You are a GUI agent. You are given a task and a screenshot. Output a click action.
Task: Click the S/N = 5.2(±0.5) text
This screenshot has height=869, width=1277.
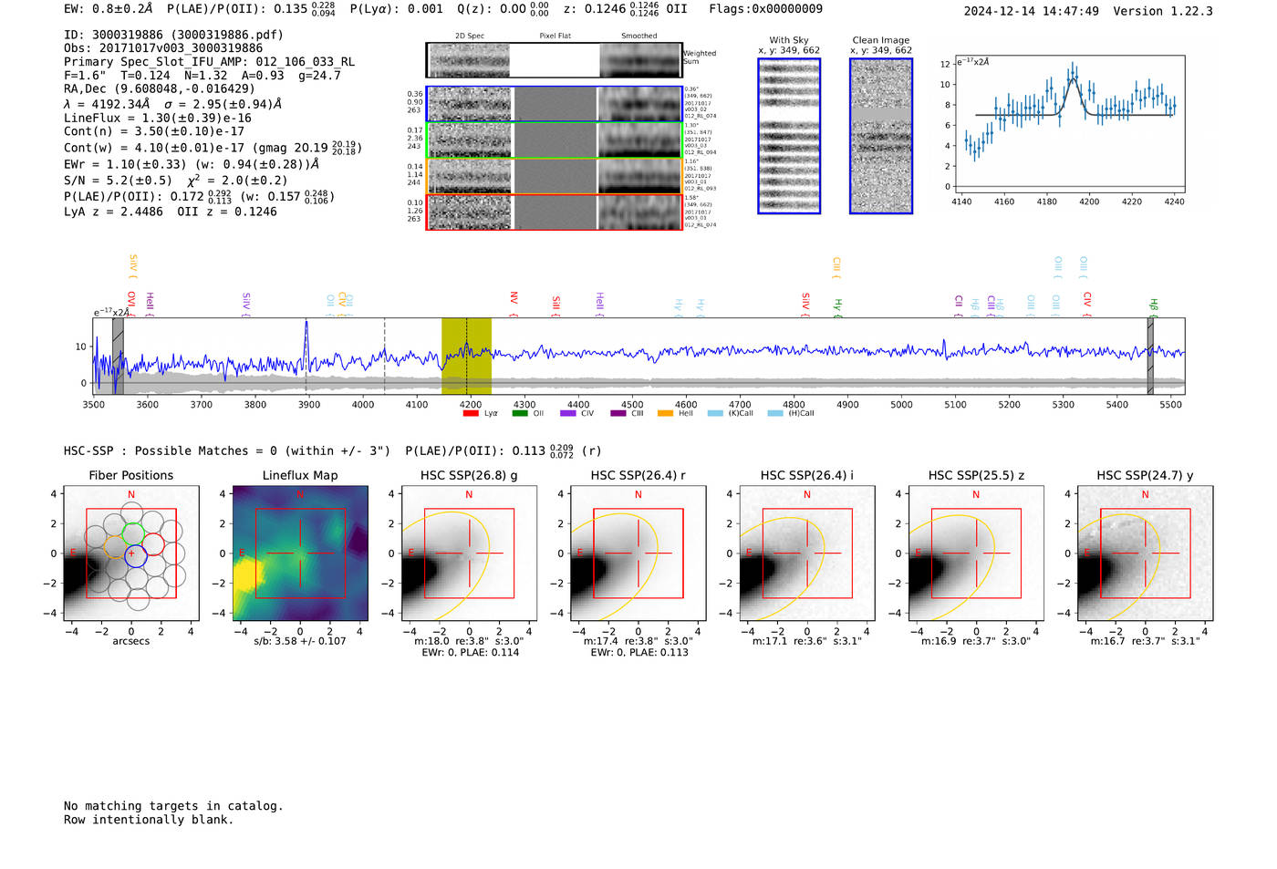point(118,181)
